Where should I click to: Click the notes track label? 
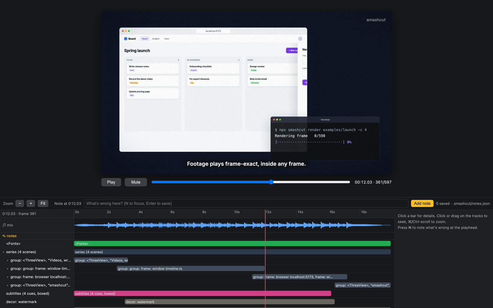click(12, 236)
